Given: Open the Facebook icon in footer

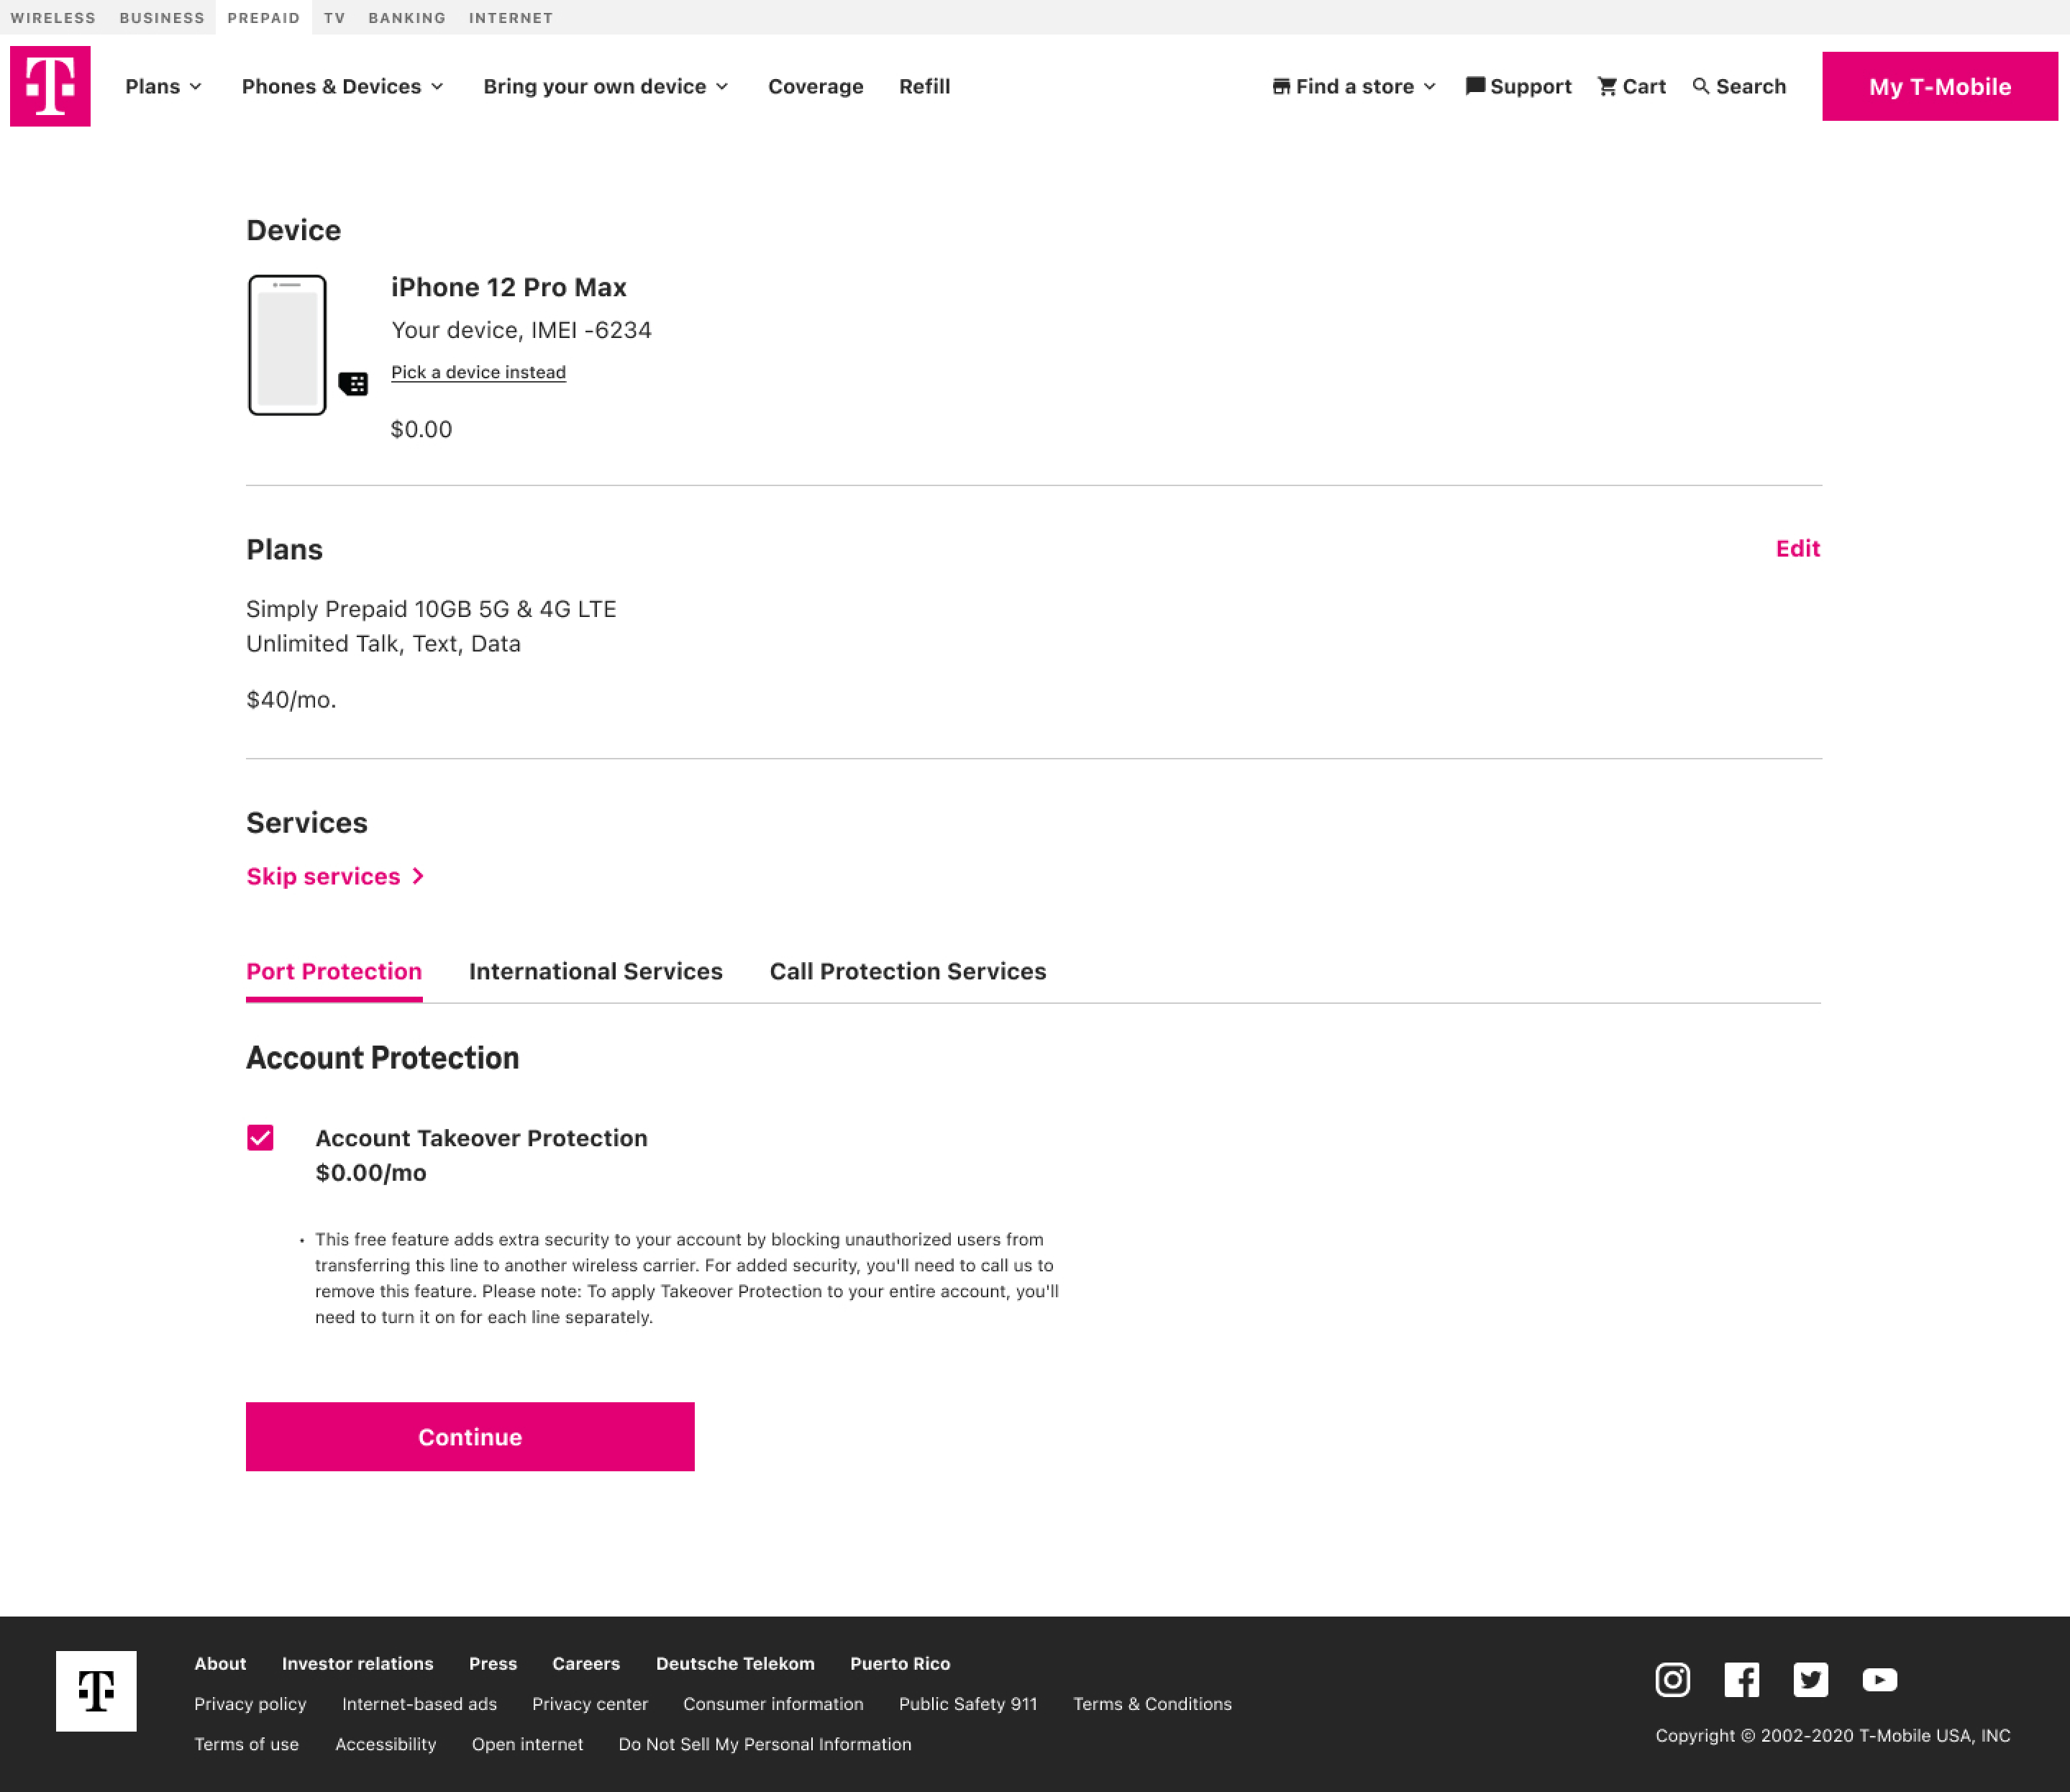Looking at the screenshot, I should [x=1741, y=1680].
